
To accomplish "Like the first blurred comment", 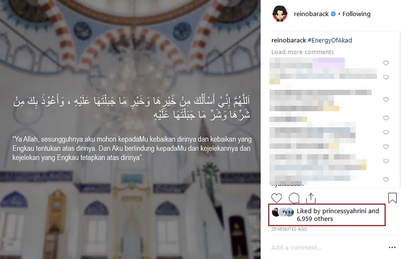I will click(386, 63).
